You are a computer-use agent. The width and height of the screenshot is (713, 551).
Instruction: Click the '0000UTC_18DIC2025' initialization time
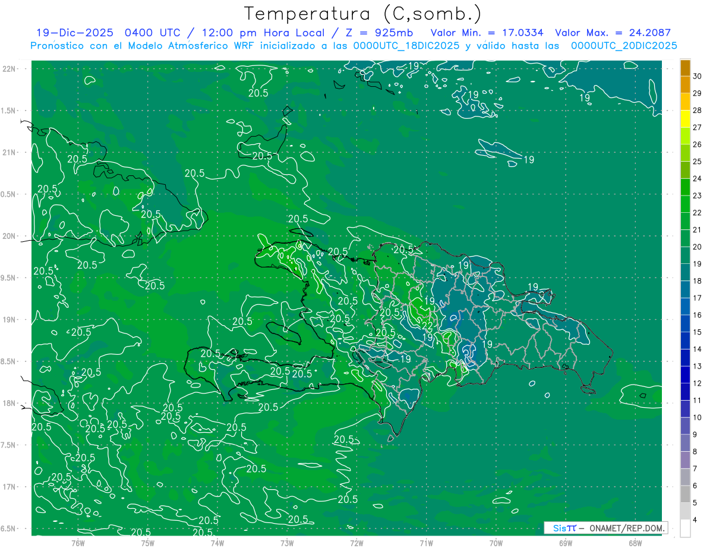tap(406, 46)
